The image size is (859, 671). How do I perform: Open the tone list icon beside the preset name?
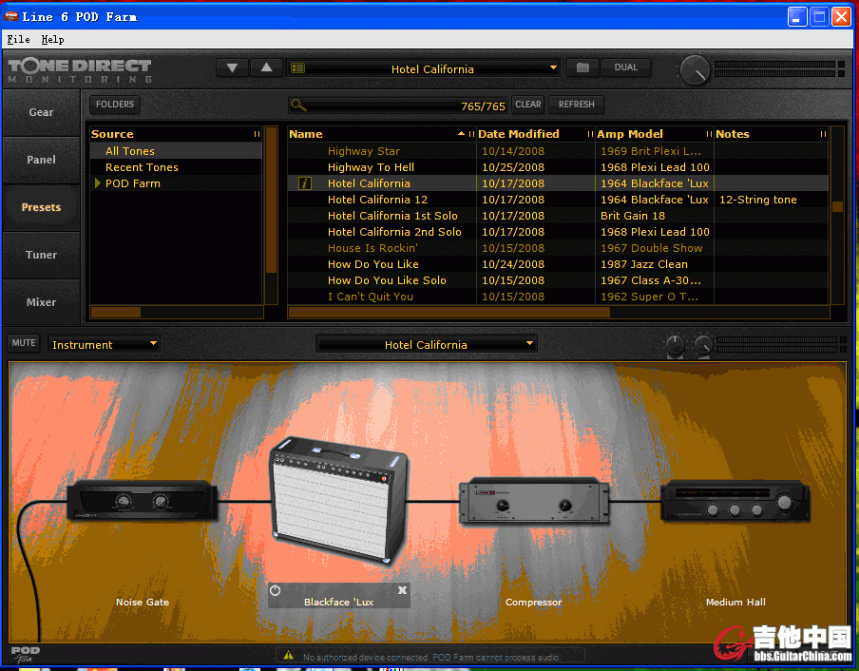click(298, 68)
